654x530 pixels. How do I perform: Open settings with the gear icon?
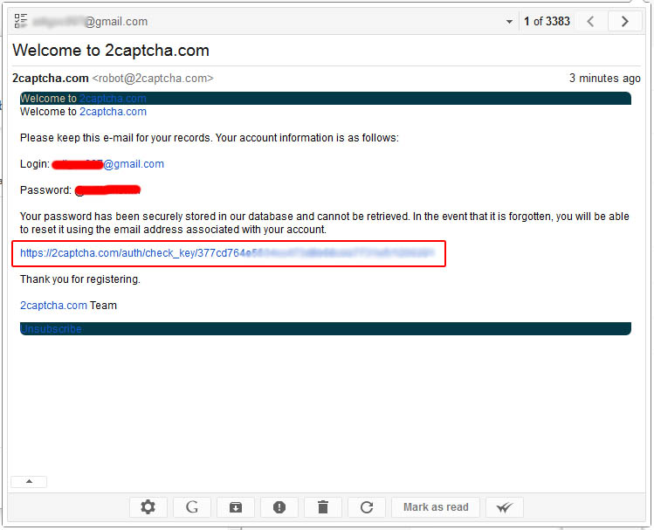point(148,507)
